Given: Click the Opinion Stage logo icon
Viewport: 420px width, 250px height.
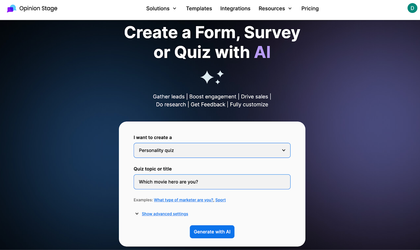Looking at the screenshot, I should click(11, 8).
